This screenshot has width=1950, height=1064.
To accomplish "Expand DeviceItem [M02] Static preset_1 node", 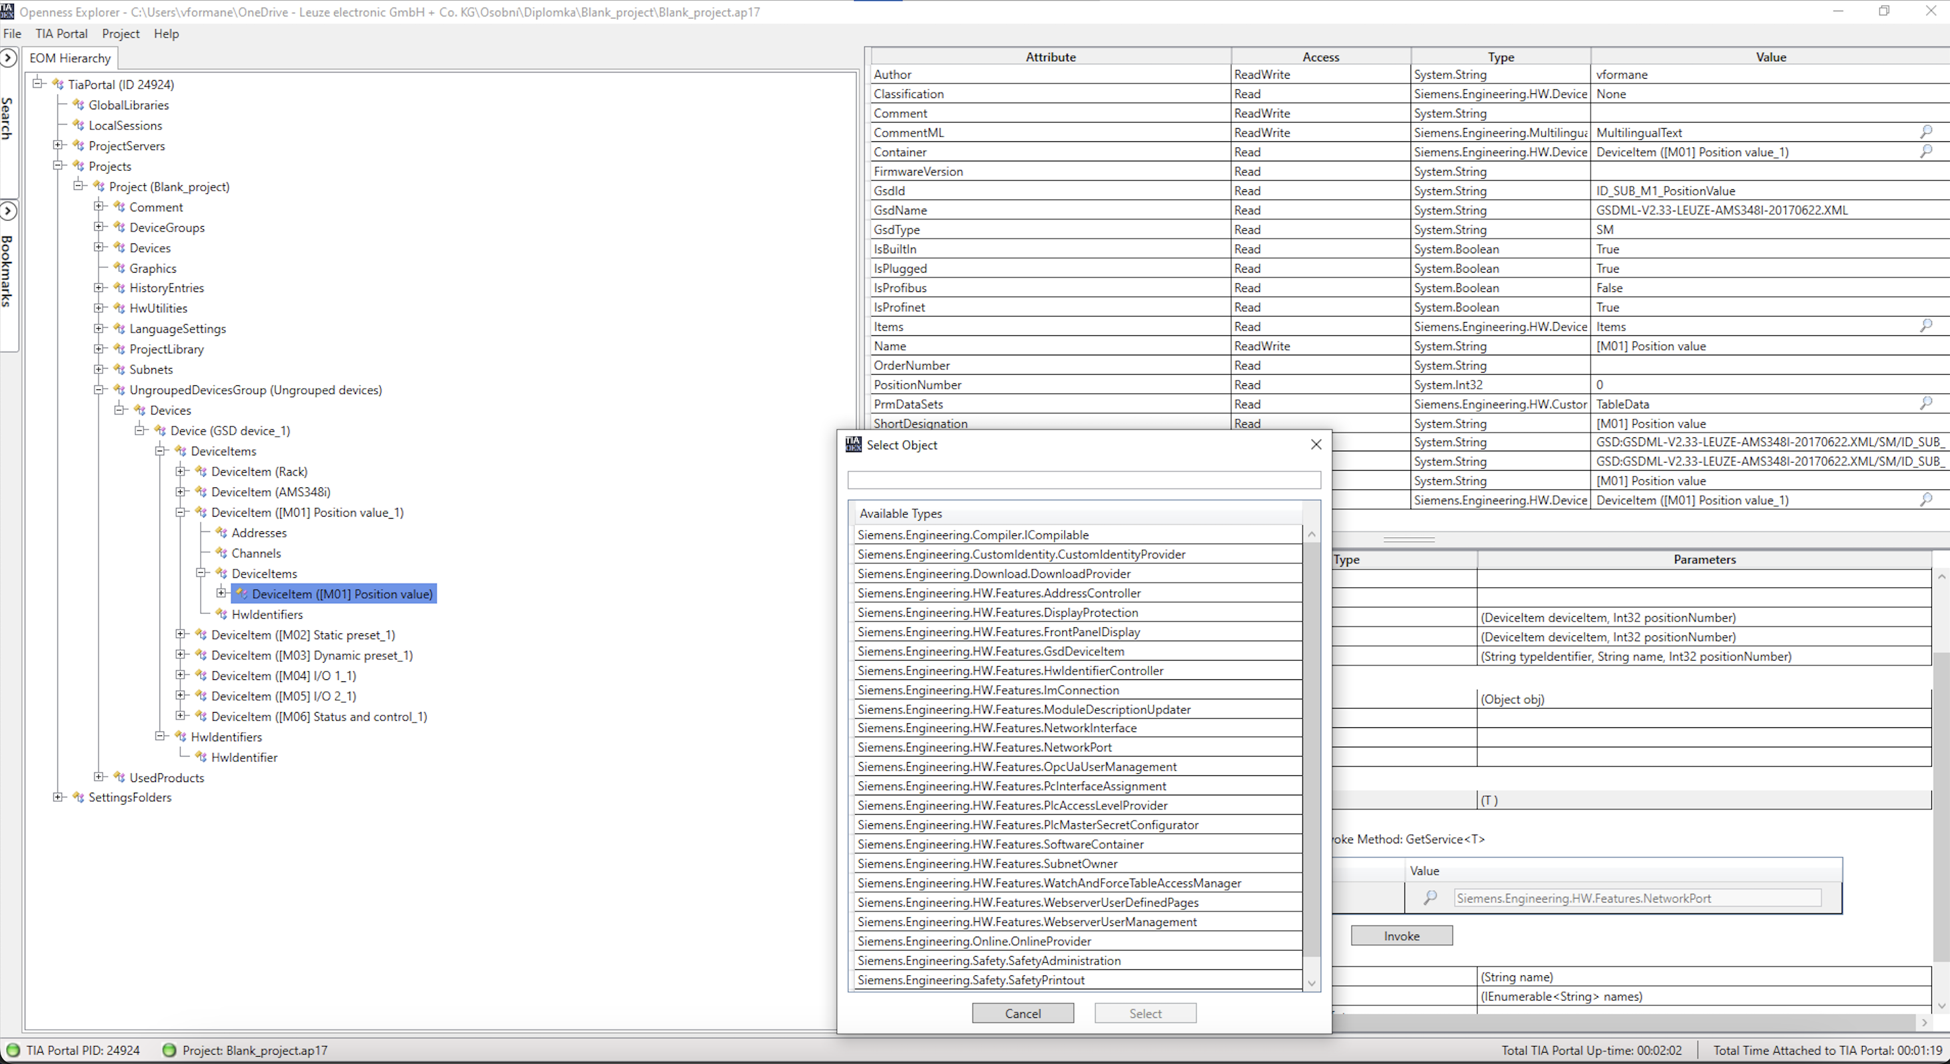I will click(x=180, y=634).
